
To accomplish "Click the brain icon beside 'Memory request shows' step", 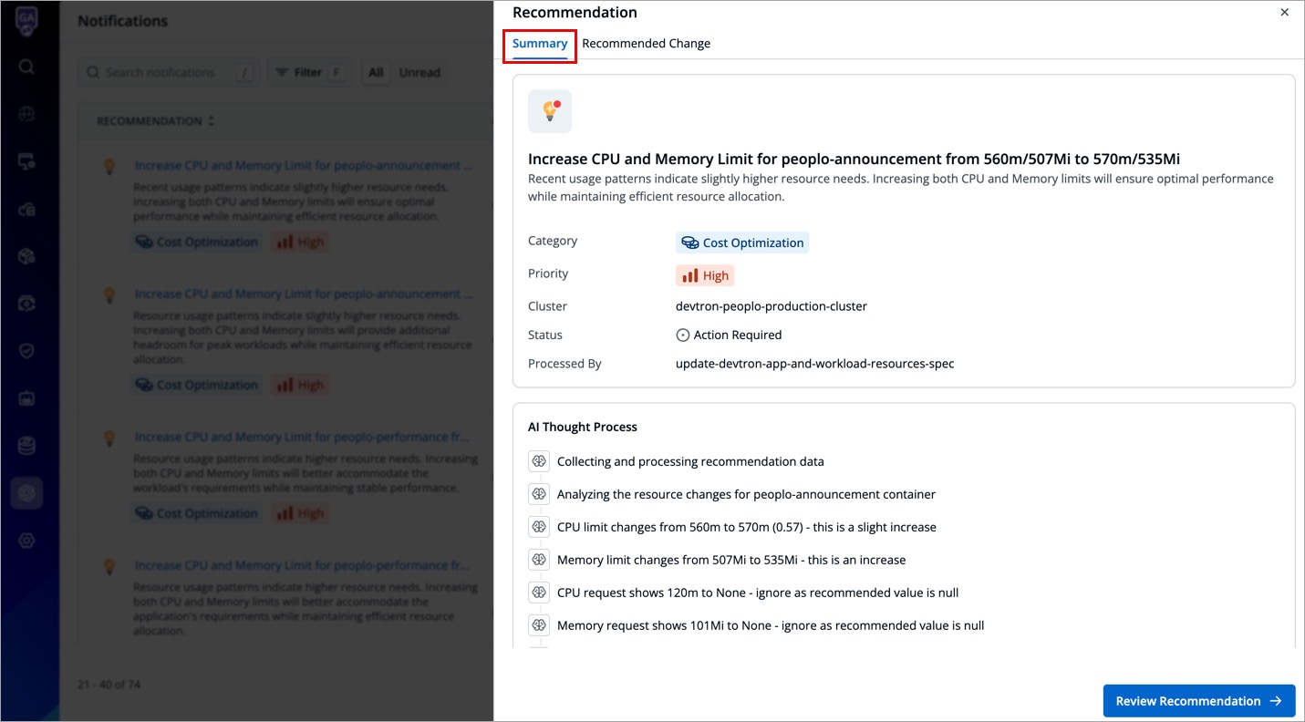I will point(539,625).
